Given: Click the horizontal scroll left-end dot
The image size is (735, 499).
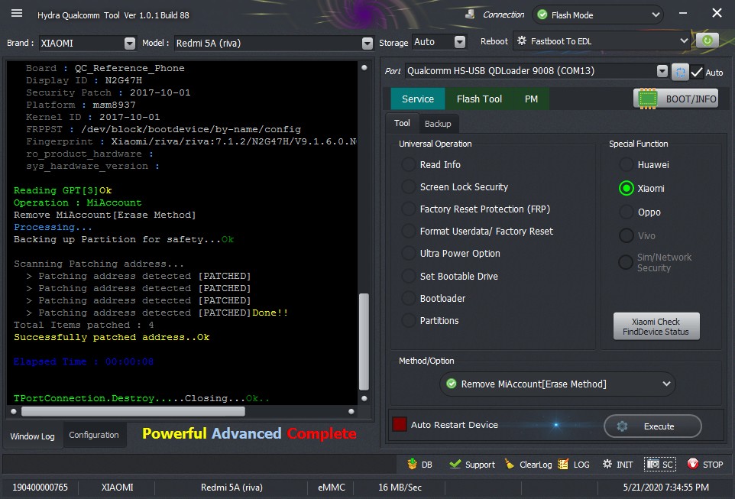Looking at the screenshot, I should pos(14,411).
